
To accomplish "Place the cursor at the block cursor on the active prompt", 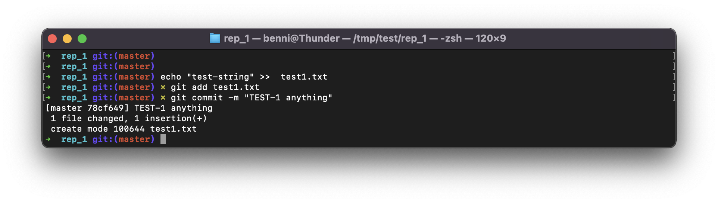I will (163, 139).
